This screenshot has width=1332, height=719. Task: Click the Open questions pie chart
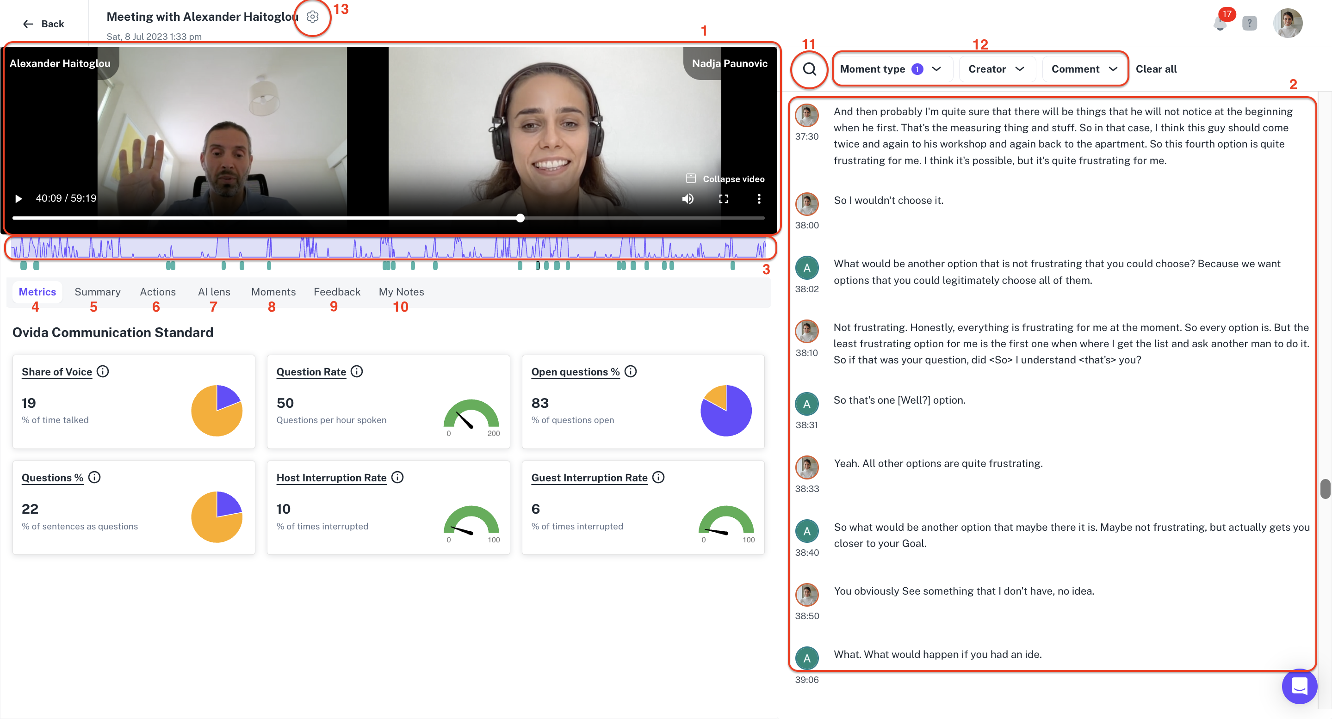click(726, 411)
